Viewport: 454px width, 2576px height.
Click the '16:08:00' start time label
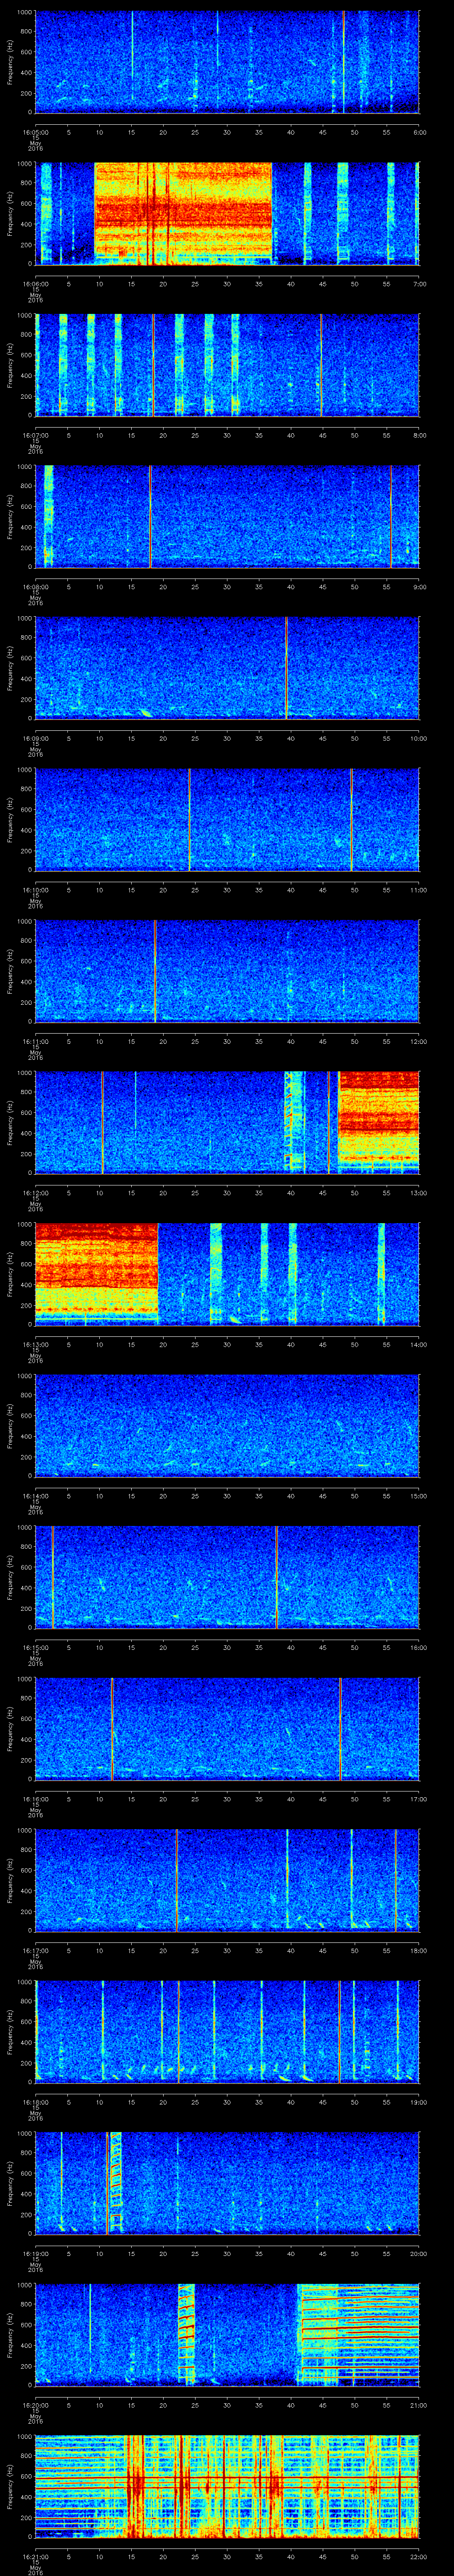(x=35, y=586)
